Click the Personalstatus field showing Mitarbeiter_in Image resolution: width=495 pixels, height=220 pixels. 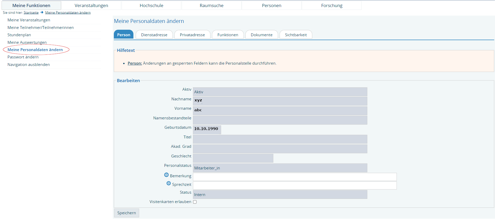280,168
